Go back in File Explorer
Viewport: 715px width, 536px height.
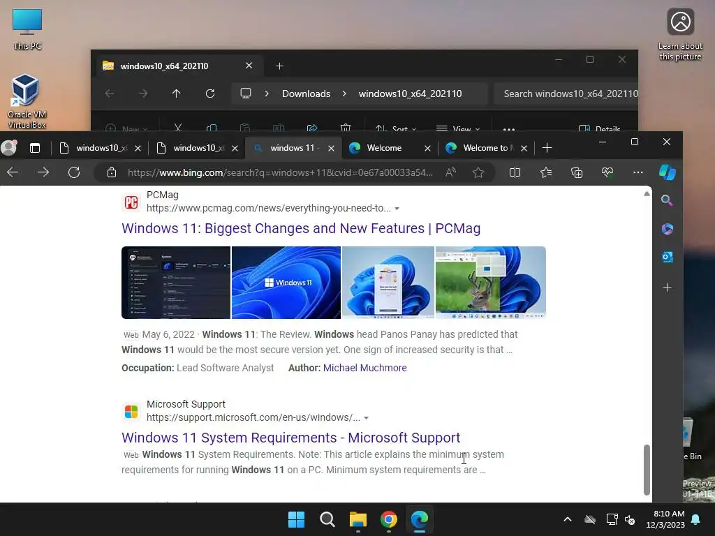(110, 94)
